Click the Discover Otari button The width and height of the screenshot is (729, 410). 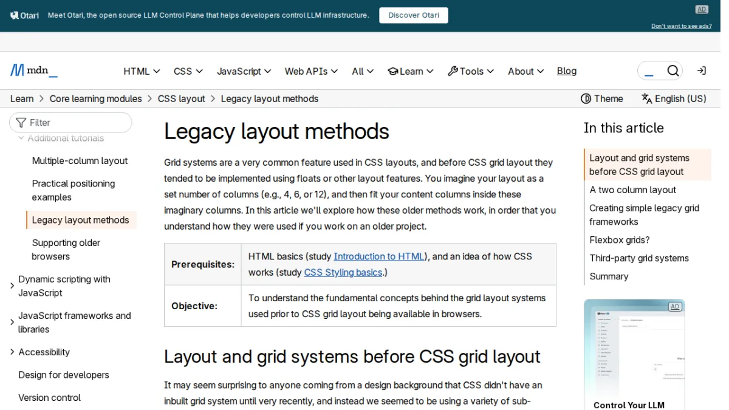coord(414,15)
